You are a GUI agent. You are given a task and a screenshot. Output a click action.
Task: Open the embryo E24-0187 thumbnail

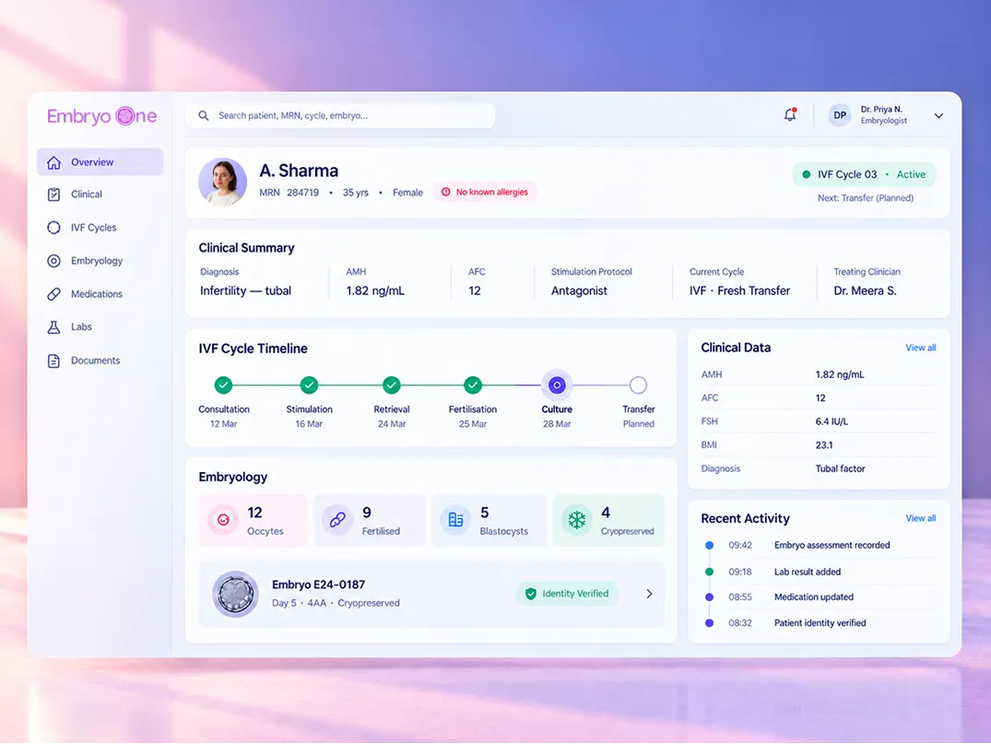[235, 595]
